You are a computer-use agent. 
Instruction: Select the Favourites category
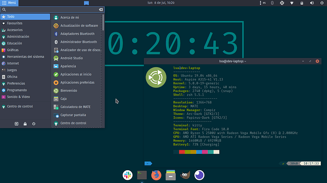tap(25, 23)
